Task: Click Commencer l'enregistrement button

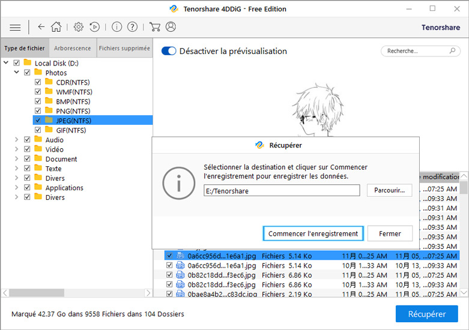Action: coord(313,233)
